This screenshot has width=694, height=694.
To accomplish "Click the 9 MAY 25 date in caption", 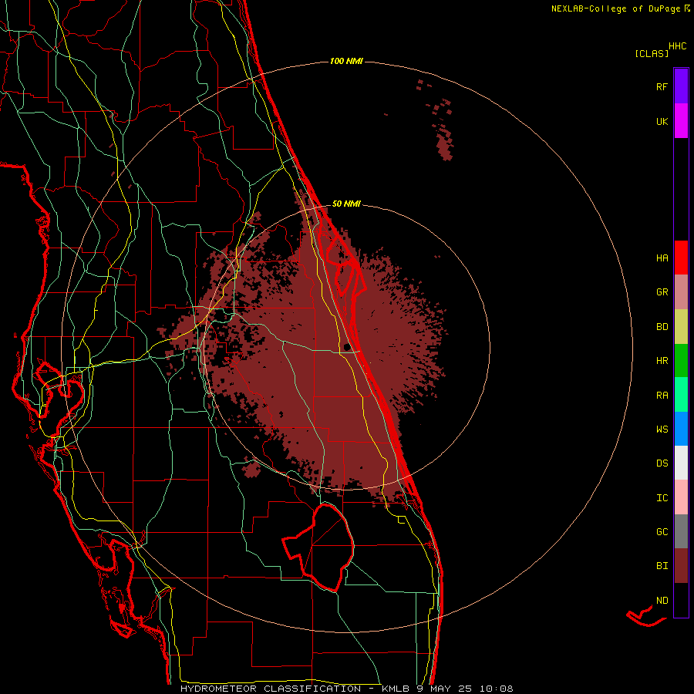I will click(446, 689).
